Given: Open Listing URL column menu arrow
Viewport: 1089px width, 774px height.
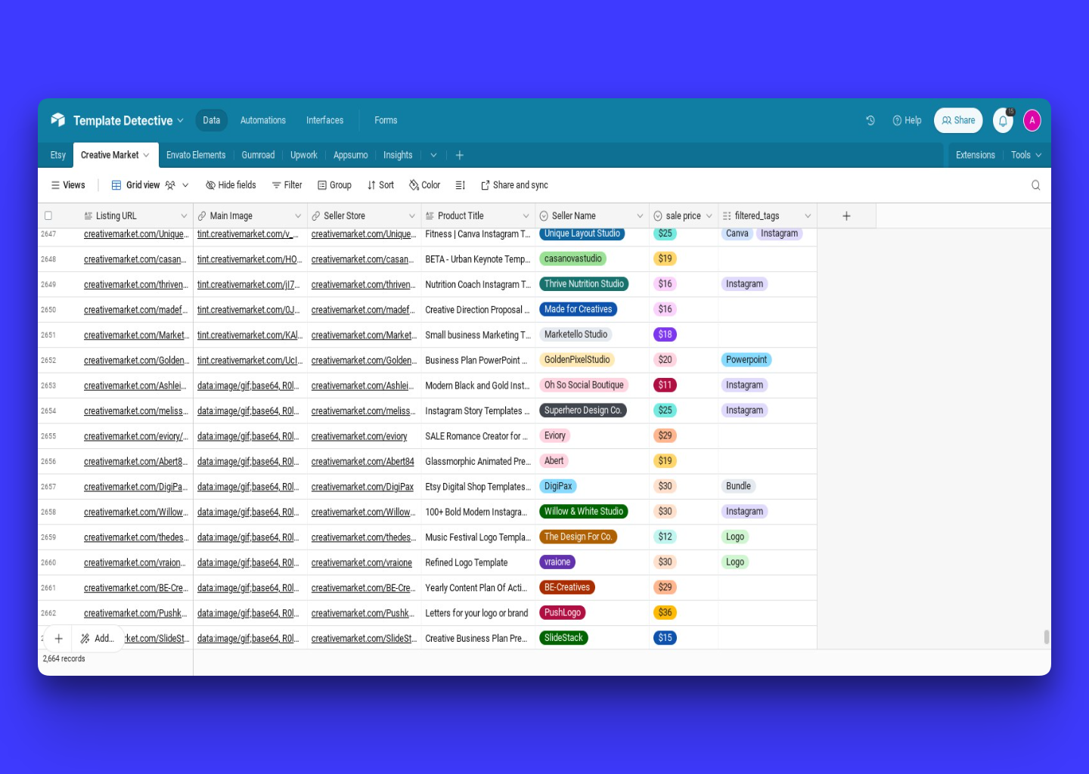Looking at the screenshot, I should (184, 216).
